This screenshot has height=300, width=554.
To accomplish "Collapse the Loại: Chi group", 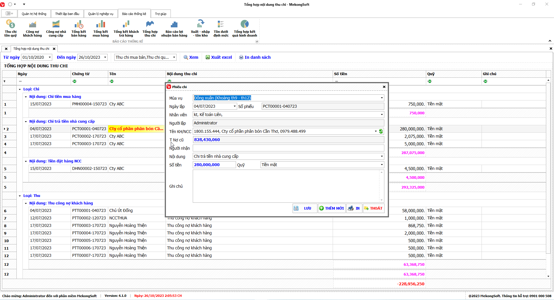I will pos(20,89).
